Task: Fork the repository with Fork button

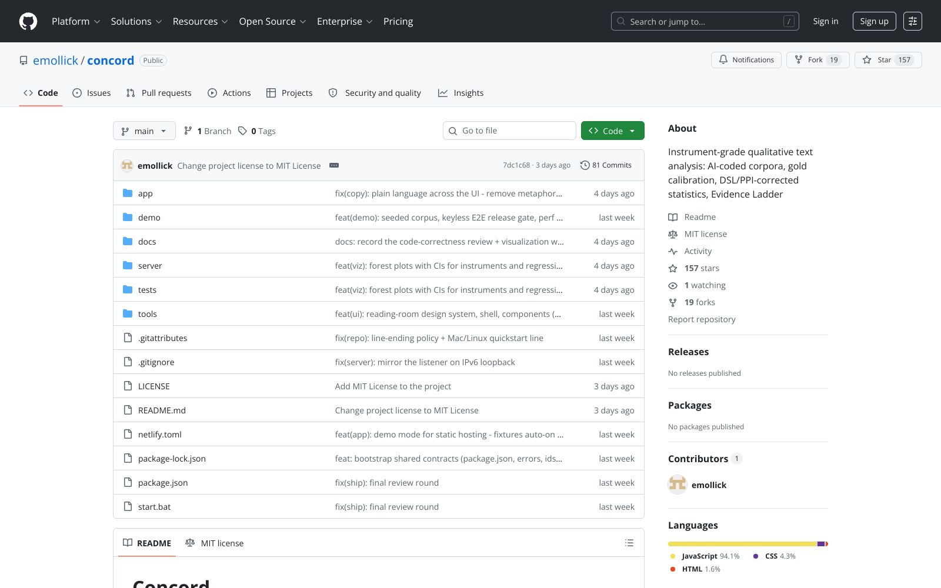Action: (817, 60)
